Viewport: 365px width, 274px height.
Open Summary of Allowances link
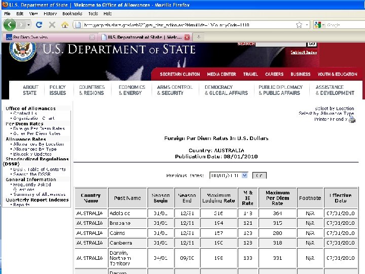[40, 194]
